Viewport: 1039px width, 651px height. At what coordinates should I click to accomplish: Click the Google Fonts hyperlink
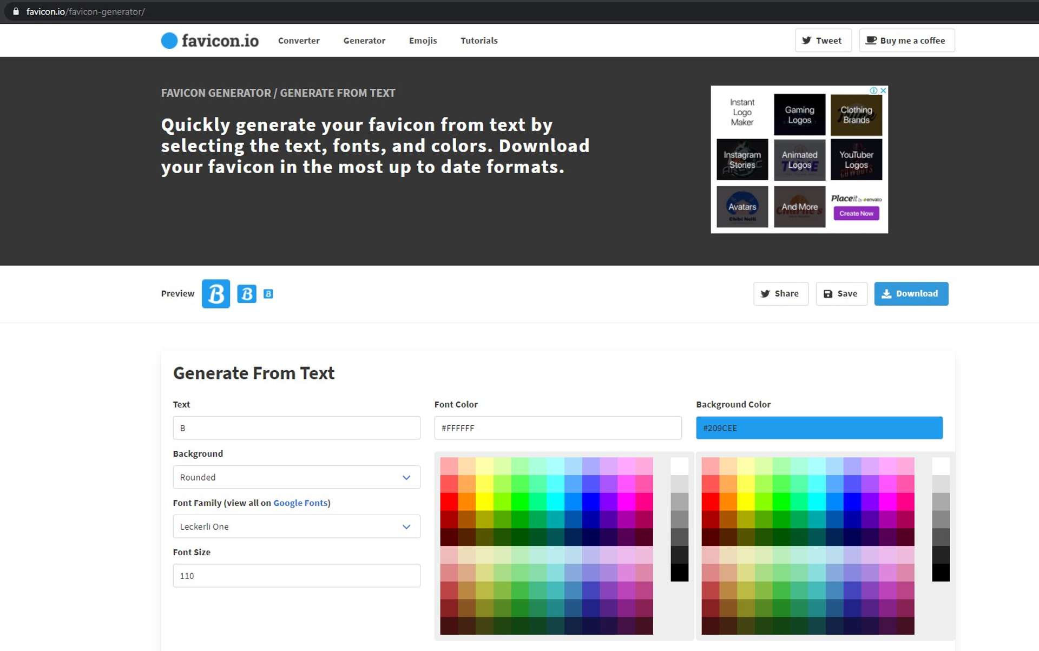tap(300, 503)
